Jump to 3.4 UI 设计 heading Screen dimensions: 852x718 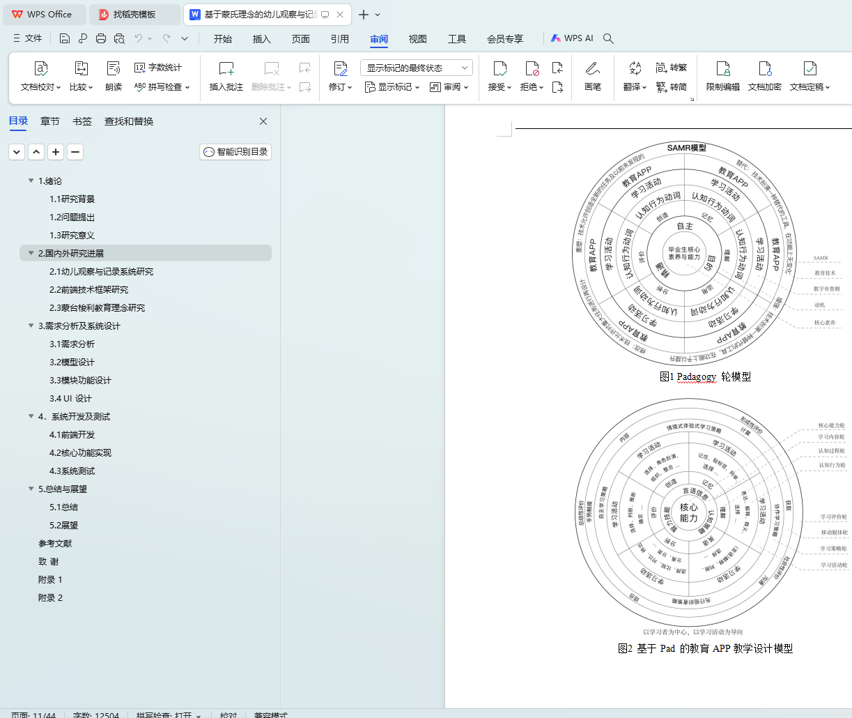pos(70,398)
